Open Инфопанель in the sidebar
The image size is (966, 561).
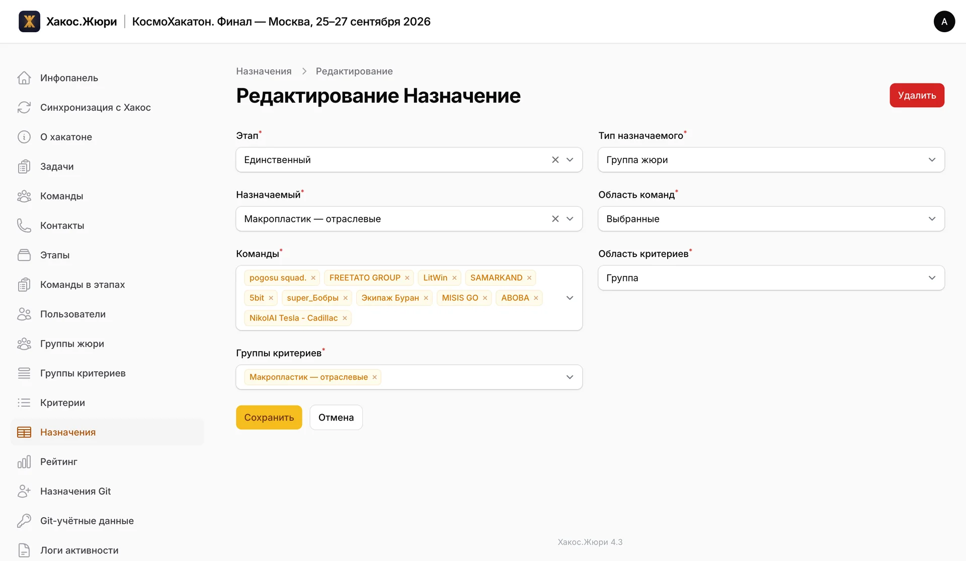107,78
